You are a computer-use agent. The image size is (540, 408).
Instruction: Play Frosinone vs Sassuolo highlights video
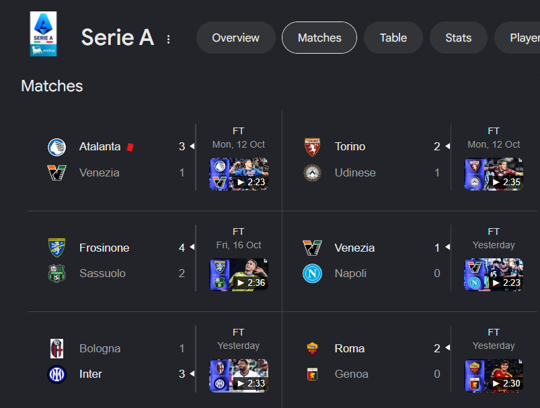click(239, 274)
